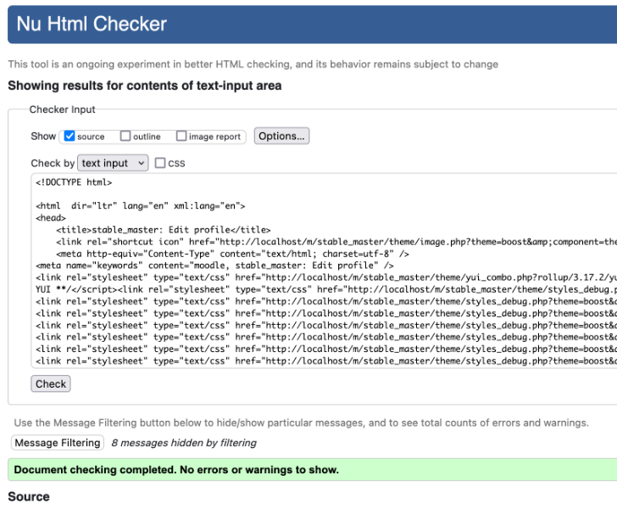Click '8 messages hidden by filtering' text

point(184,443)
